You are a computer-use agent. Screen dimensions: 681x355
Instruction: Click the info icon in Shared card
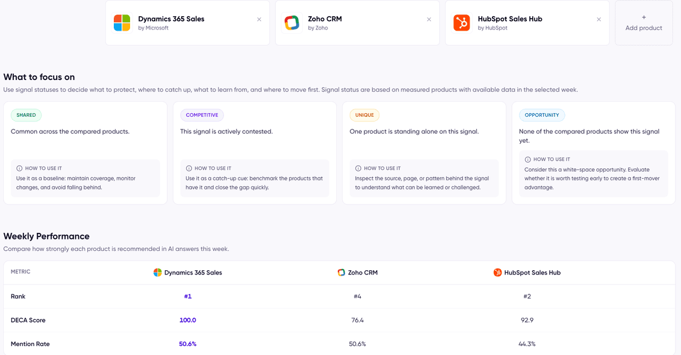pyautogui.click(x=19, y=168)
